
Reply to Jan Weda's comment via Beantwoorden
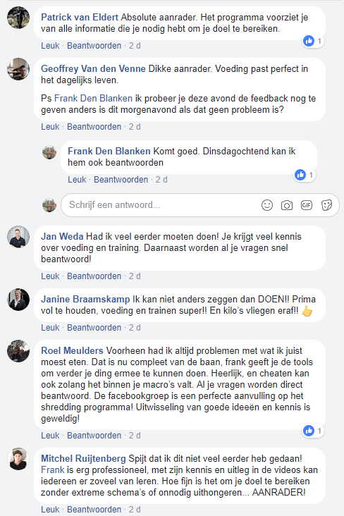(x=94, y=276)
